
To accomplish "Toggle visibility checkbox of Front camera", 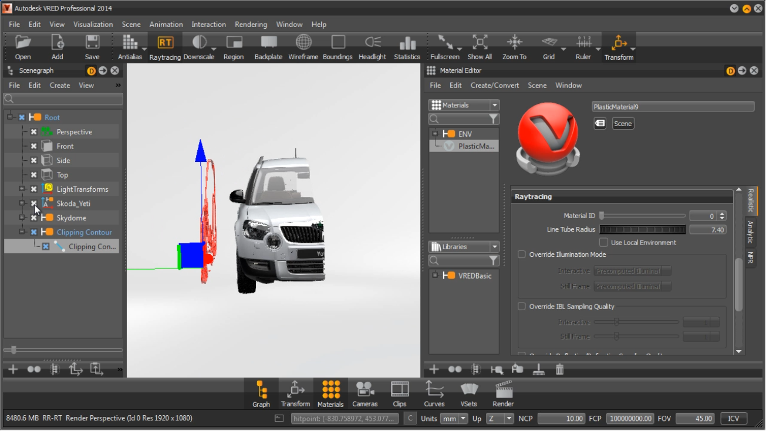I will (x=33, y=146).
